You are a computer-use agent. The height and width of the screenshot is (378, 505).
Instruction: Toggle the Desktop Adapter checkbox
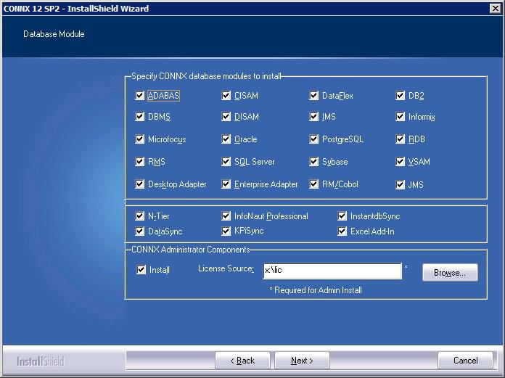click(139, 184)
